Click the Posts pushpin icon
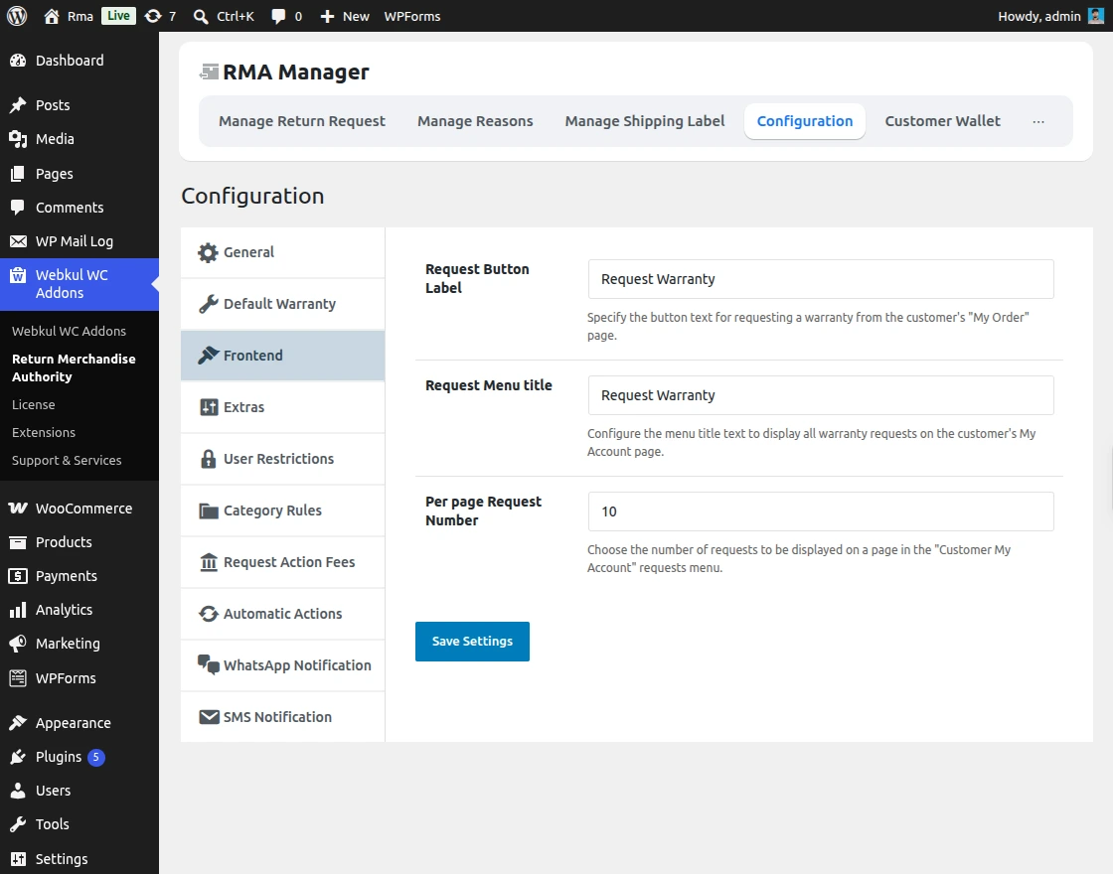 (18, 105)
